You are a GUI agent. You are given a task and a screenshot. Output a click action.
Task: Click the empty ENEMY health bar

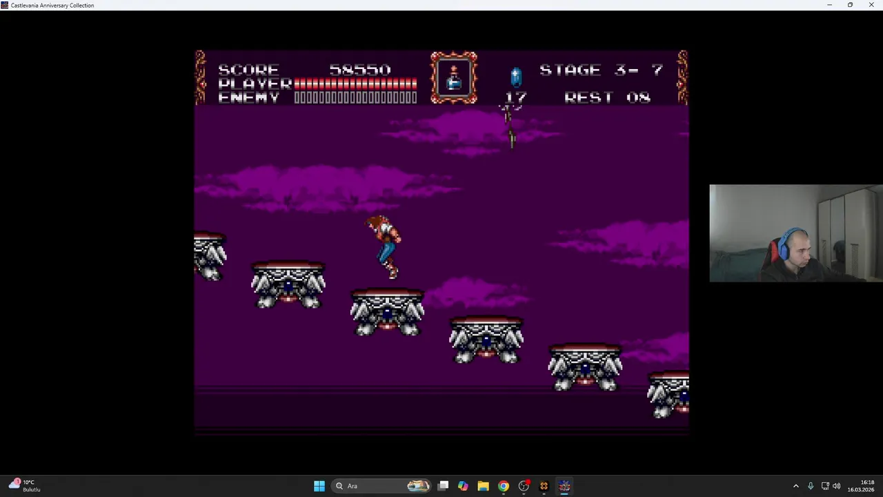(355, 97)
